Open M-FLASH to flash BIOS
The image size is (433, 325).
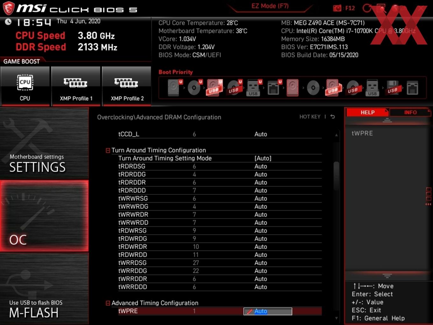pyautogui.click(x=44, y=288)
